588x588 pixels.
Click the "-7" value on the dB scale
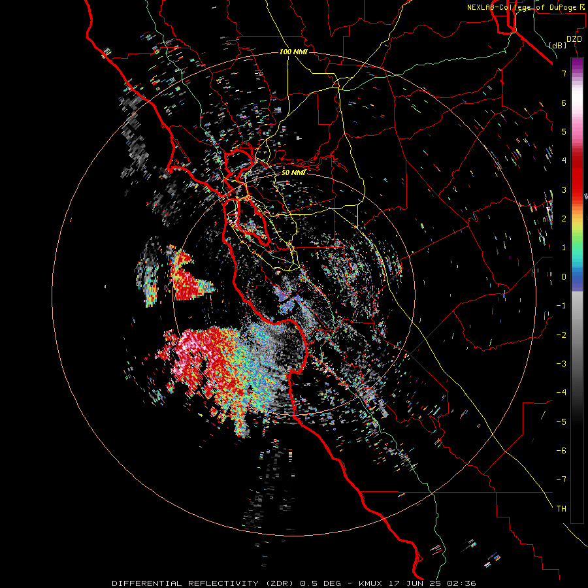tap(561, 480)
